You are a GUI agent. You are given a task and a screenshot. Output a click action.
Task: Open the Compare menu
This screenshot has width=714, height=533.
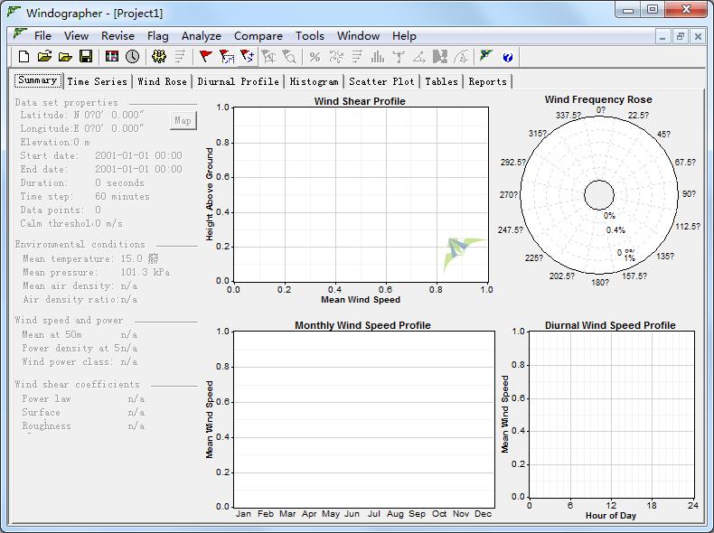tap(258, 36)
